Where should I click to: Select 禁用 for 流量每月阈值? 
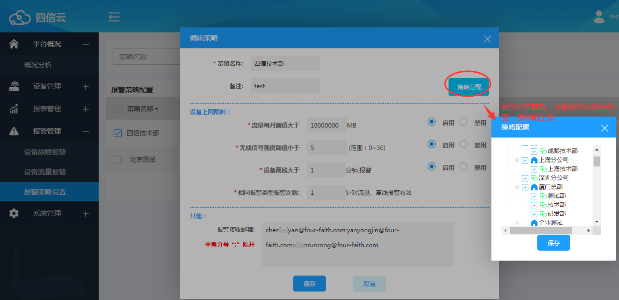click(464, 122)
